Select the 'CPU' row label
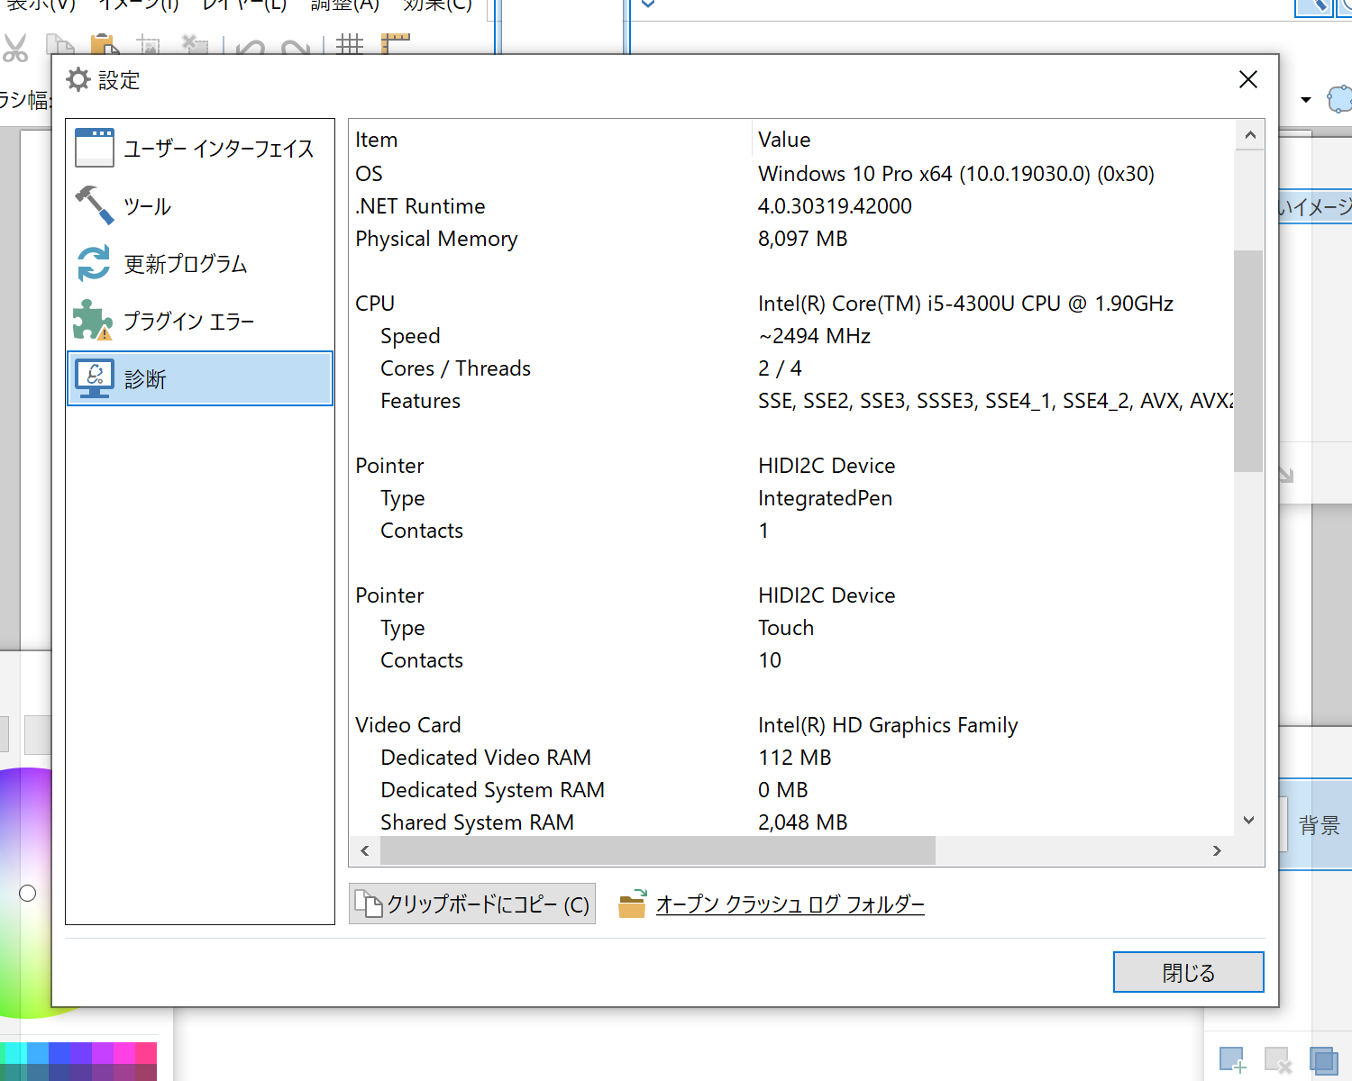This screenshot has height=1081, width=1352. point(375,304)
